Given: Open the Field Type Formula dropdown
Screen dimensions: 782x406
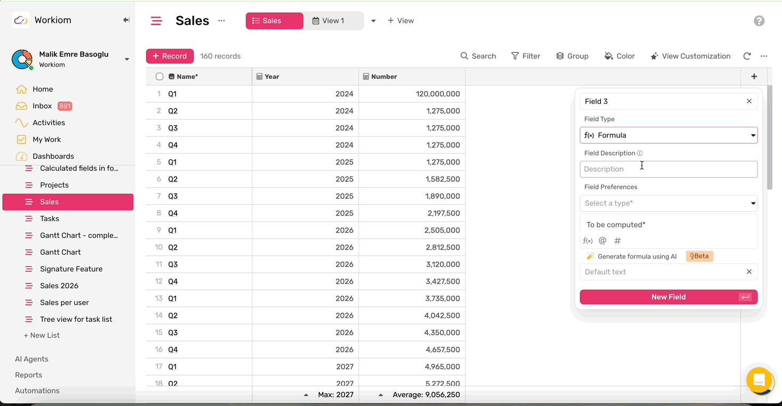Looking at the screenshot, I should click(669, 135).
